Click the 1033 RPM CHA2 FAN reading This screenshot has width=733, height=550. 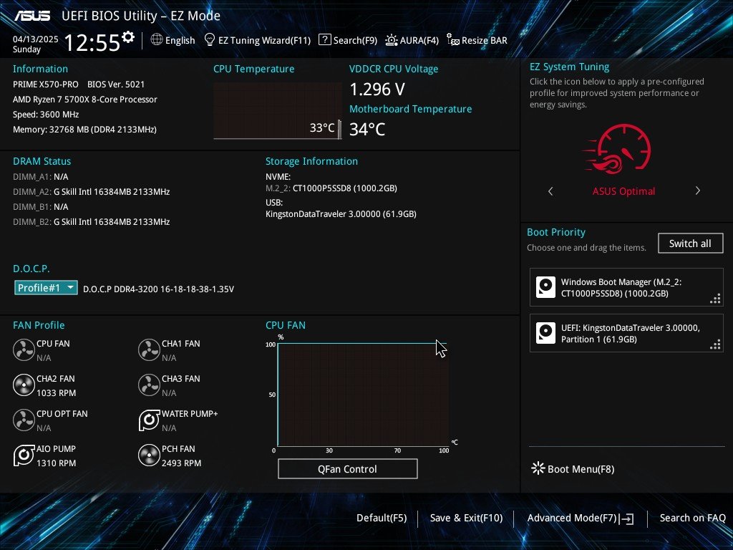[x=56, y=393]
